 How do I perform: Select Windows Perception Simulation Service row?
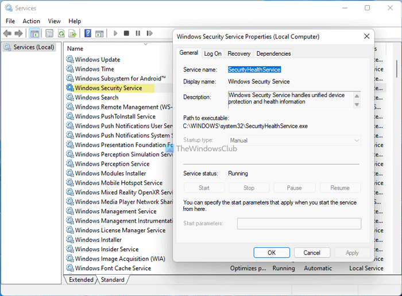[119, 154]
